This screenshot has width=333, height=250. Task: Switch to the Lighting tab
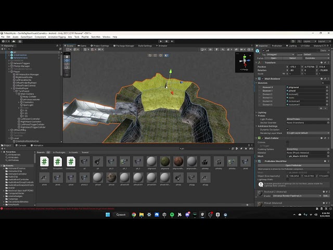pyautogui.click(x=291, y=46)
